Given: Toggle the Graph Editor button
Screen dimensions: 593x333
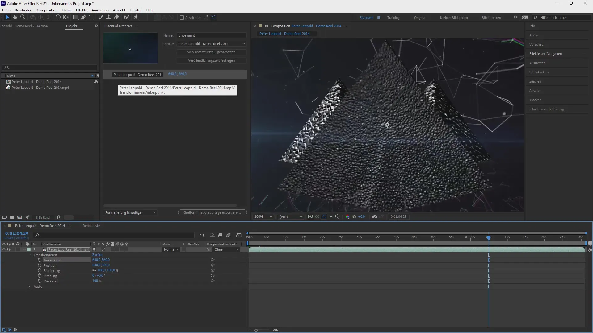Looking at the screenshot, I should (239, 235).
